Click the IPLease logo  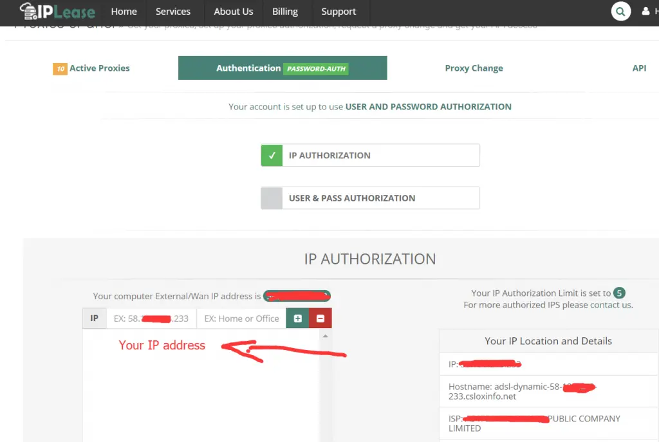57,12
